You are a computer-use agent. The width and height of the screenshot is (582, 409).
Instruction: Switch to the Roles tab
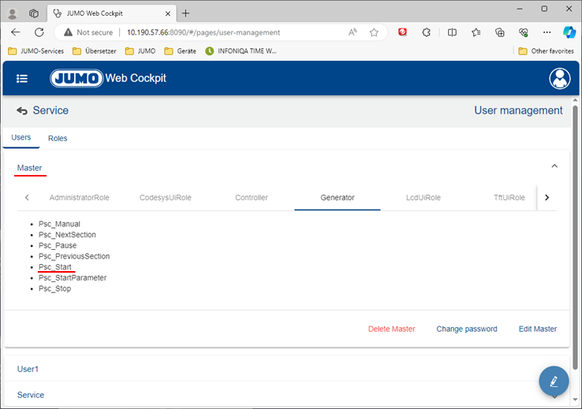(58, 138)
